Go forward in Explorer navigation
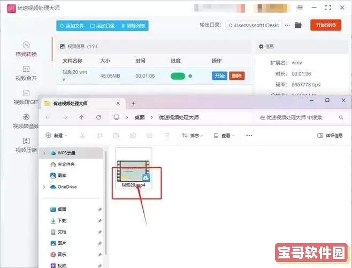Screen dimensions: 352x268 click(65, 117)
